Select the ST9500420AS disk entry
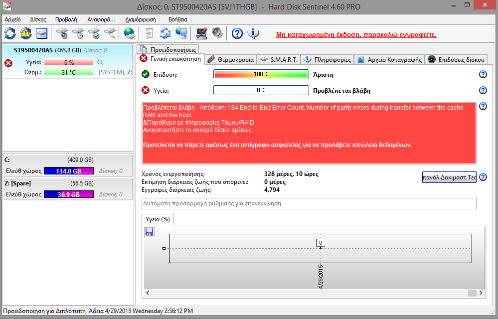The height and width of the screenshot is (319, 498). 68,61
